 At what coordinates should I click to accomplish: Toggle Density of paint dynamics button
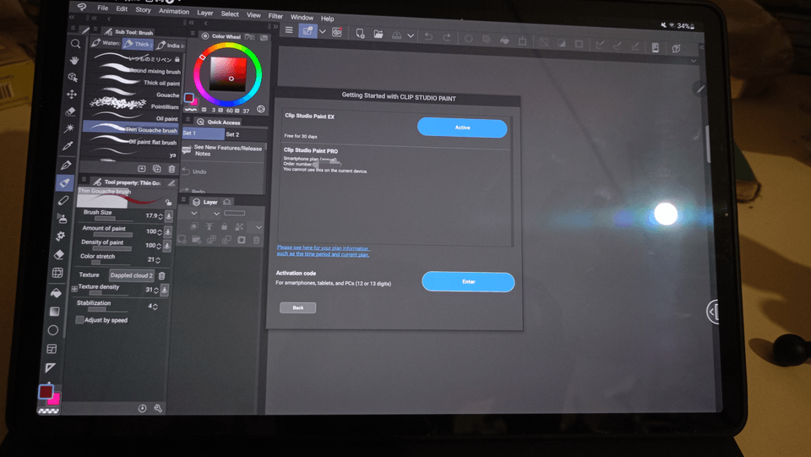167,246
